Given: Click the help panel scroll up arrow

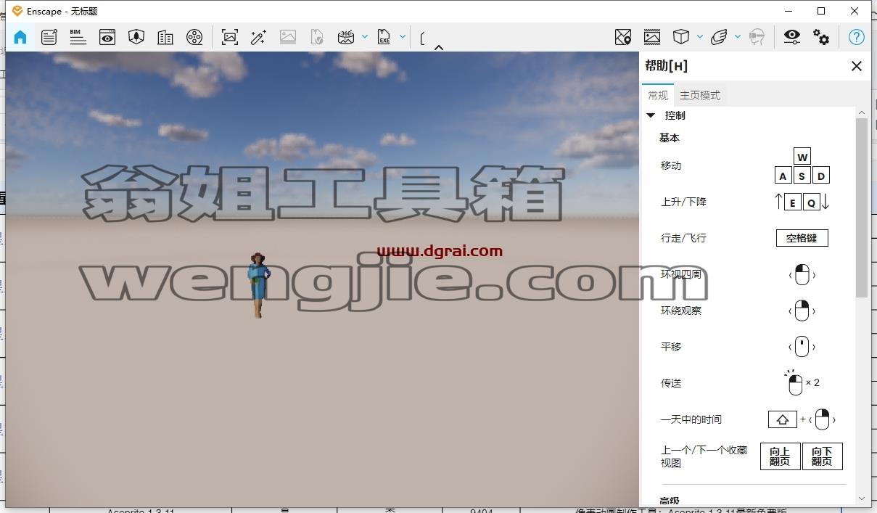Looking at the screenshot, I should 862,112.
